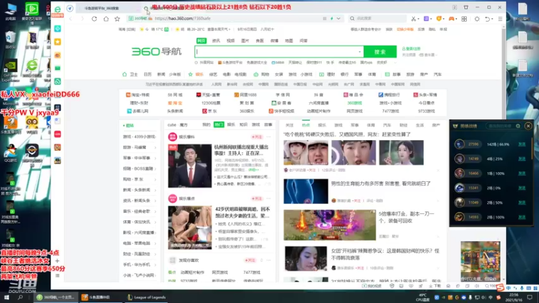539x303 pixels.
Task: Open the 12306 quick link
Action: pos(211,103)
